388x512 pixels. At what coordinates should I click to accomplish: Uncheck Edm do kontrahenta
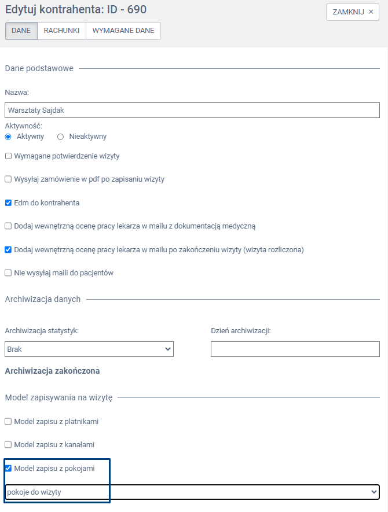point(8,203)
